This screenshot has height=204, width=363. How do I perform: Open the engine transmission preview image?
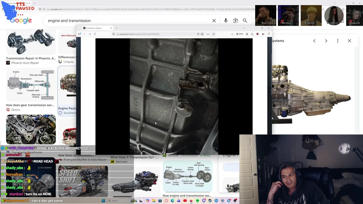311,94
